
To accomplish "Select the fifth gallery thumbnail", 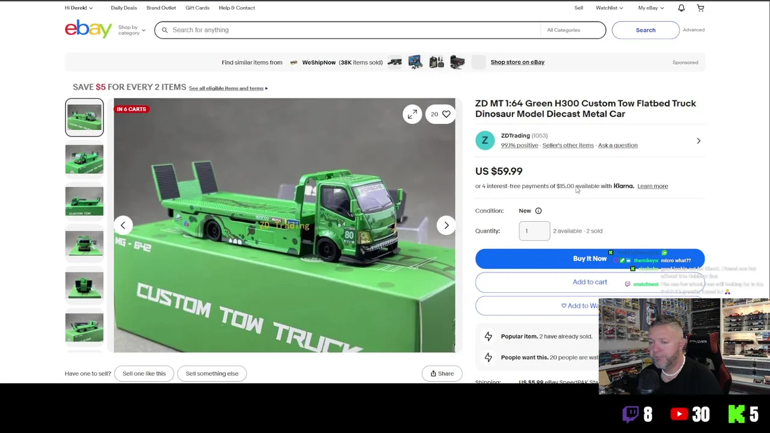I will pyautogui.click(x=84, y=286).
